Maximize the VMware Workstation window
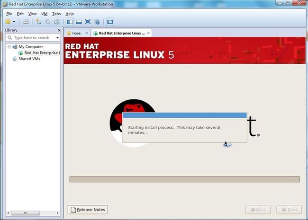This screenshot has width=308, height=220. tap(288, 3)
